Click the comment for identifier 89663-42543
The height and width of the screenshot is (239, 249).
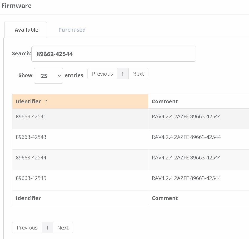[x=186, y=137]
